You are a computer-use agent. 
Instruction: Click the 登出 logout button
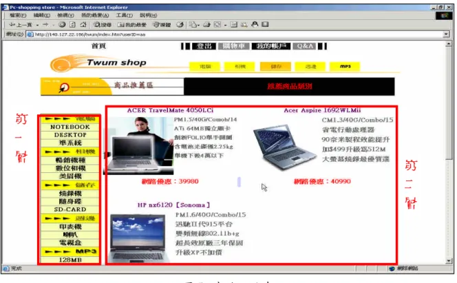click(x=204, y=46)
